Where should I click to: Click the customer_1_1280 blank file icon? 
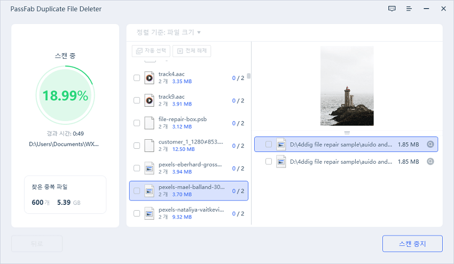click(x=150, y=146)
